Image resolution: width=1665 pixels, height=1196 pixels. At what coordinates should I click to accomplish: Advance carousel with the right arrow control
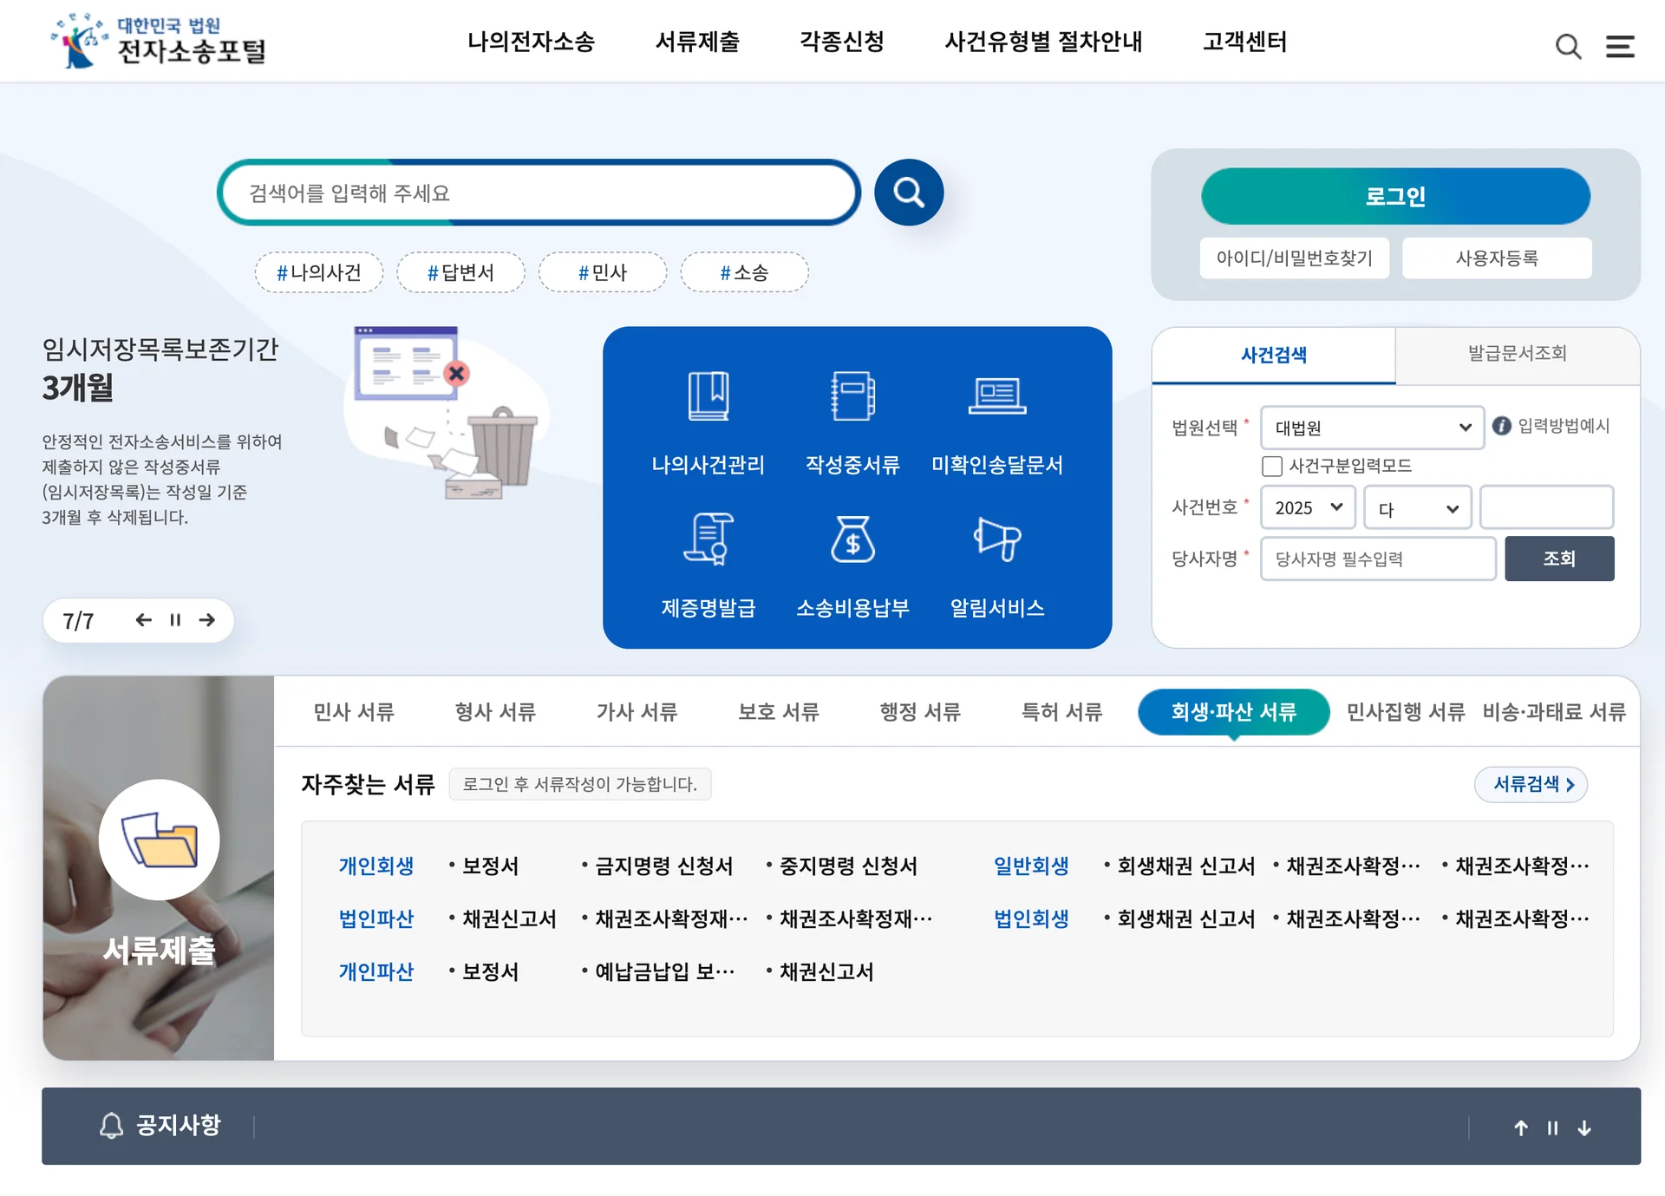[207, 620]
